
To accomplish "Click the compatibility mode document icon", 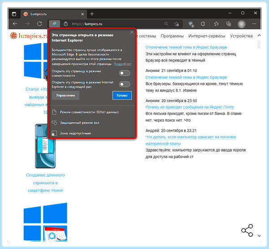I will 54,112.
